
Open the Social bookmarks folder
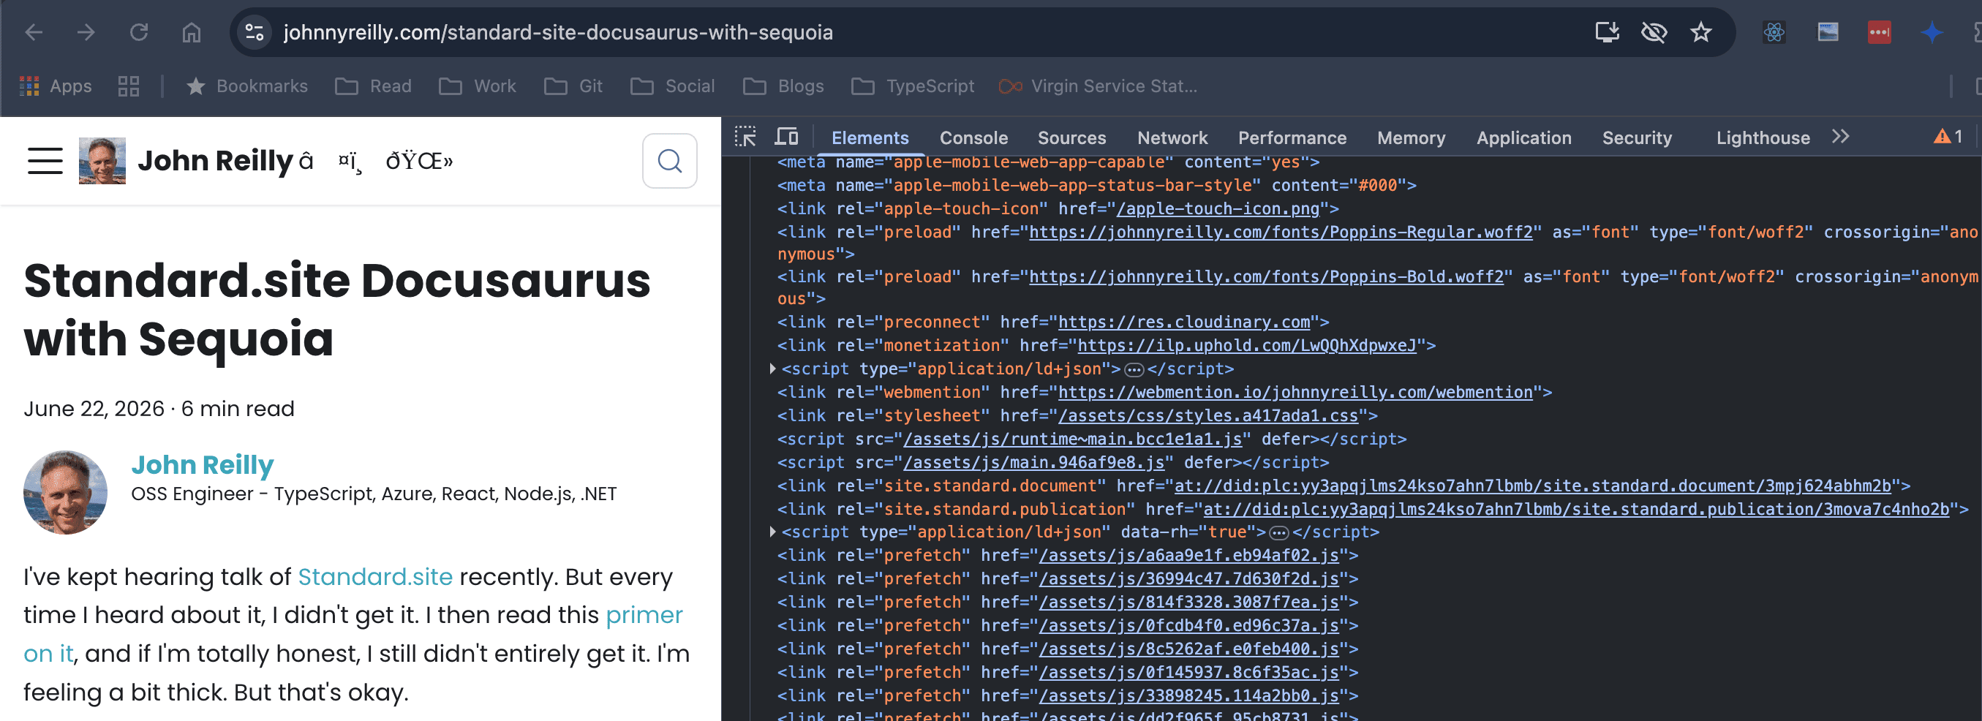(x=672, y=86)
